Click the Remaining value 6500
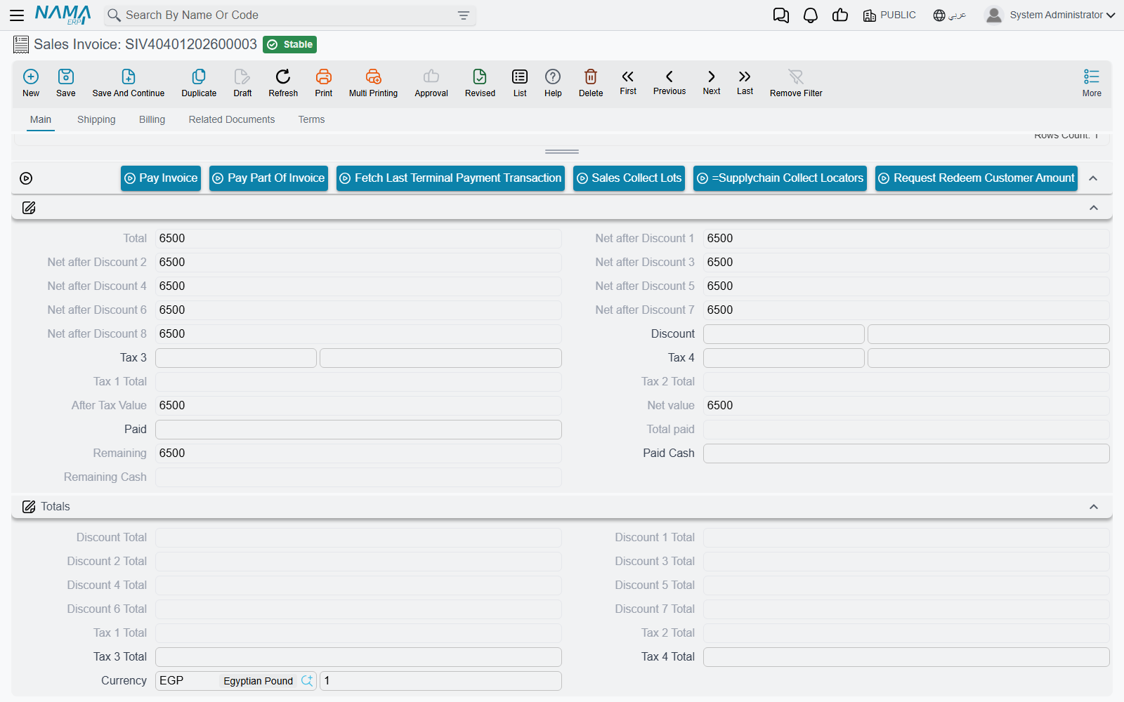The image size is (1124, 702). [x=358, y=453]
